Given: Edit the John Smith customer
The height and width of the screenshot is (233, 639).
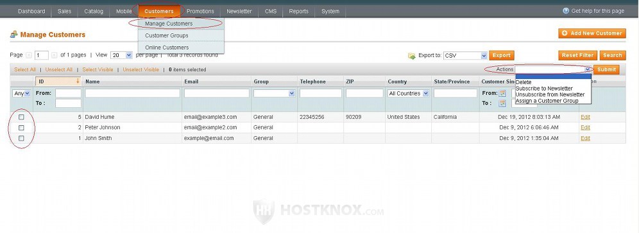Looking at the screenshot, I should pos(585,139).
